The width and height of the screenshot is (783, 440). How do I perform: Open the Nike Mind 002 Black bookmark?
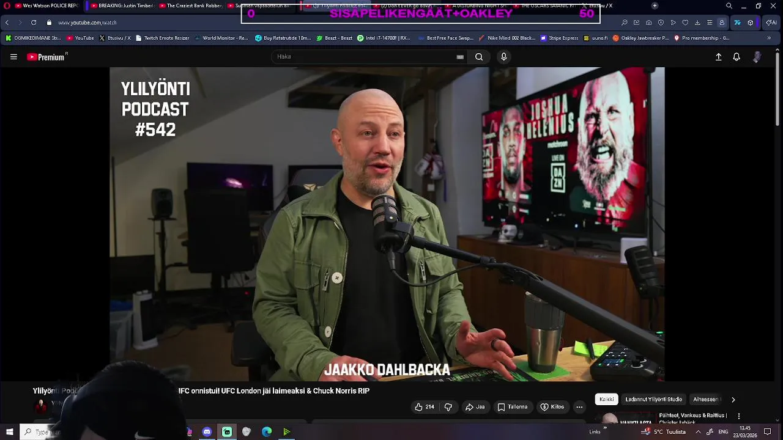[x=507, y=38]
